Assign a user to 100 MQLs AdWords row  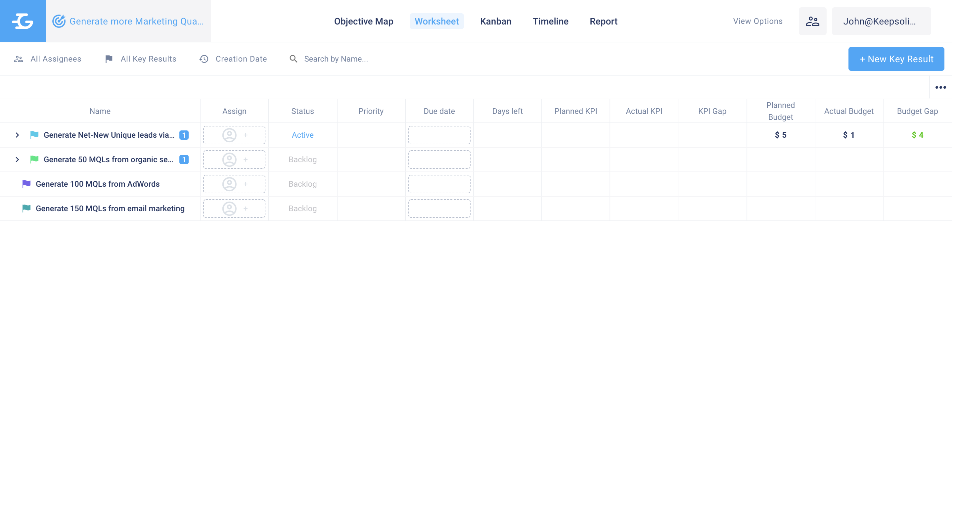[x=234, y=184]
